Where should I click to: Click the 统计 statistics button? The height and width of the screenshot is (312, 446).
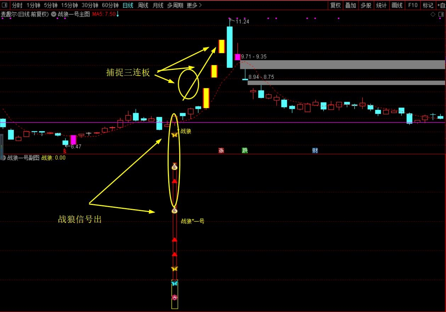pyautogui.click(x=381, y=5)
